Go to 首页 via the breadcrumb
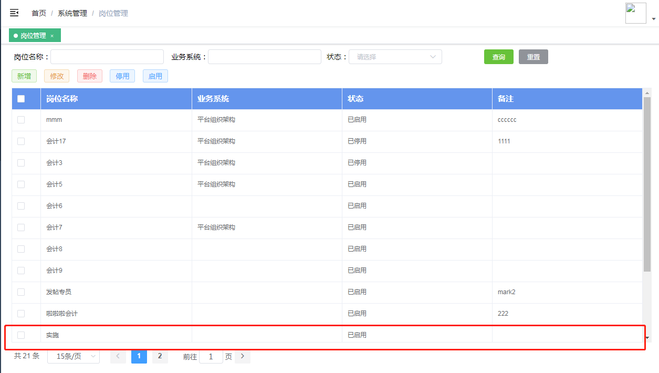The width and height of the screenshot is (659, 373). 38,13
